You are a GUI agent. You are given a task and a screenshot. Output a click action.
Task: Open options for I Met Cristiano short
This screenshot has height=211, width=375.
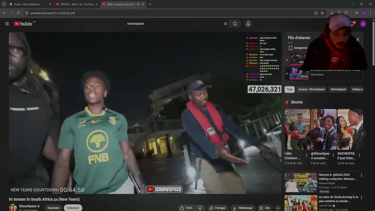[307, 155]
